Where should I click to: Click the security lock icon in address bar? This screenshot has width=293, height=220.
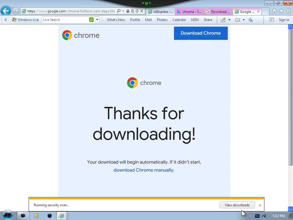128,11
